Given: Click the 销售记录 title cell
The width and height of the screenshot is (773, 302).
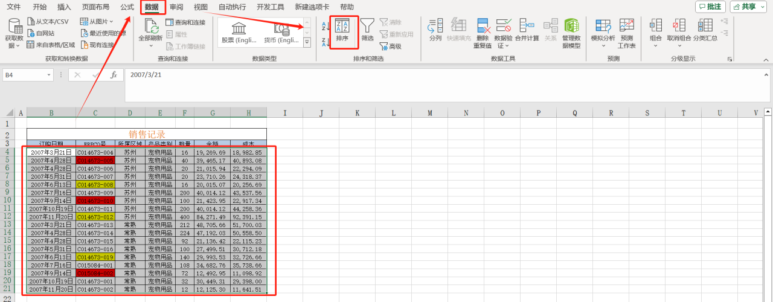Looking at the screenshot, I should (147, 134).
